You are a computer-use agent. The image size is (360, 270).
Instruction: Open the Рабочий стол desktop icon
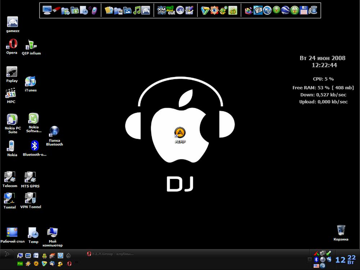12,235
